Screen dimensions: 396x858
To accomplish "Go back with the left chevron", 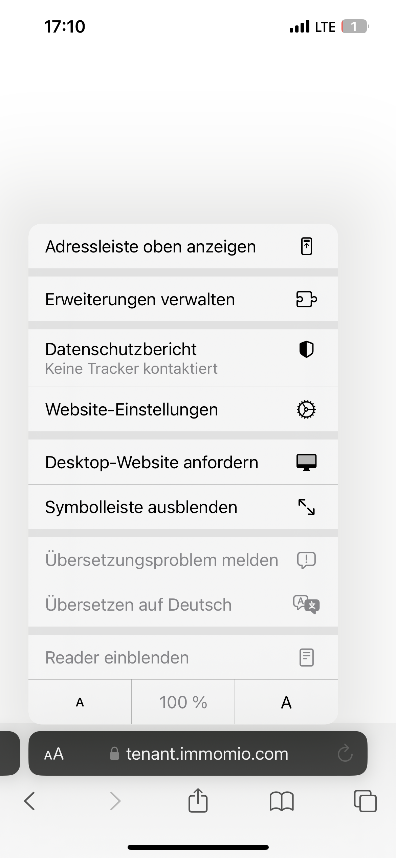I will pyautogui.click(x=30, y=801).
